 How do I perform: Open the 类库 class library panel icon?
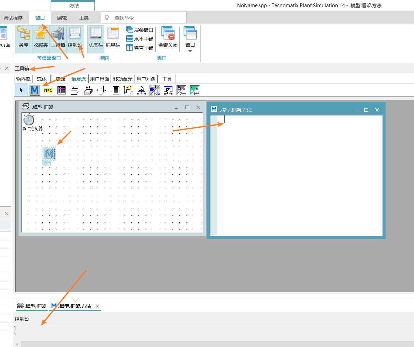tap(23, 38)
